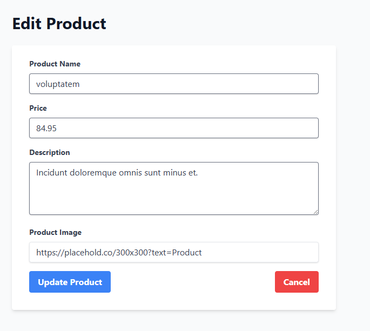Image resolution: width=370 pixels, height=331 pixels.
Task: Click the word "Incidunt" in the description
Action: tap(52, 173)
